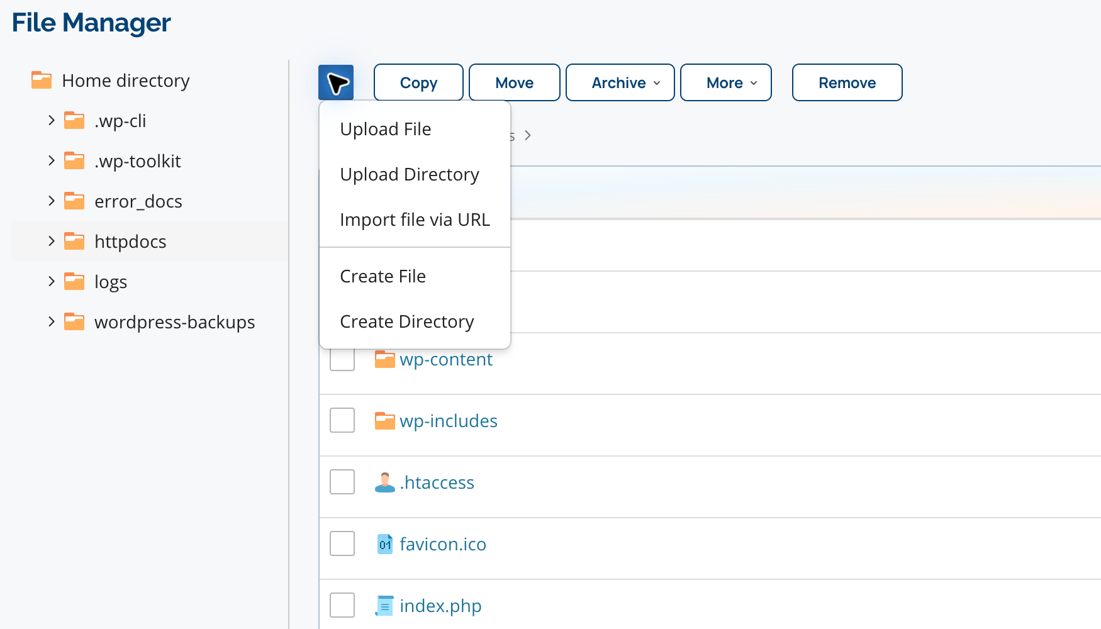Image resolution: width=1101 pixels, height=629 pixels.
Task: Select the .htaccess checkbox
Action: [x=342, y=482]
